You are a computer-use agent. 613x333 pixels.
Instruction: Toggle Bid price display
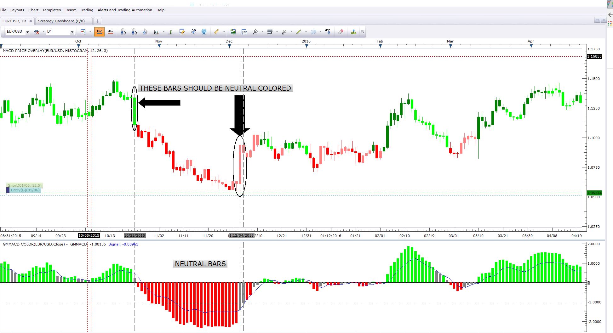[x=100, y=31]
